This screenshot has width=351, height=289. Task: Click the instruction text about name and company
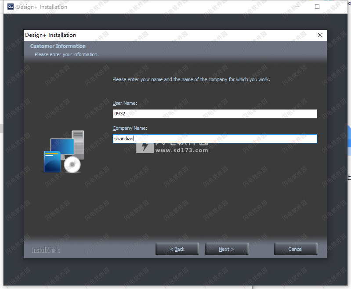191,79
